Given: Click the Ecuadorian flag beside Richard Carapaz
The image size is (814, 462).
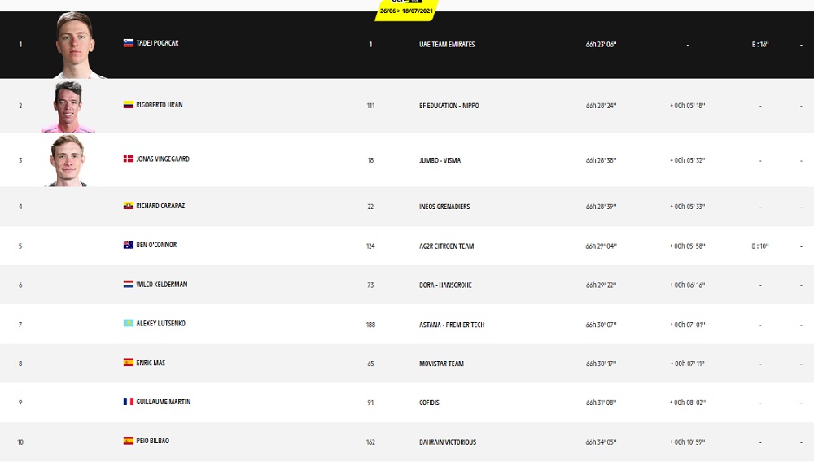Looking at the screenshot, I should pyautogui.click(x=128, y=207).
